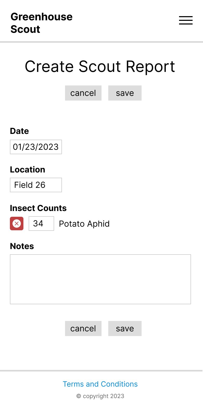Click inside the Notes text area

[100, 279]
